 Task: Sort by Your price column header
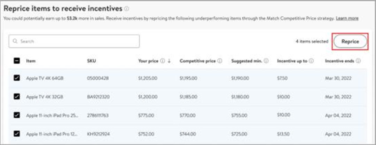(x=148, y=61)
